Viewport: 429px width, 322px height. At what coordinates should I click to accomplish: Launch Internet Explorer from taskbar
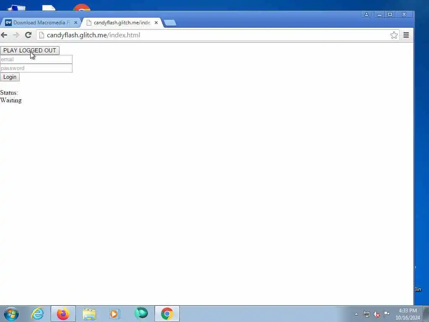37,314
